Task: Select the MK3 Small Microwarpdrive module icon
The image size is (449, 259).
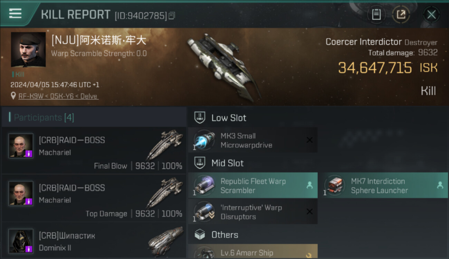Action: coord(204,140)
